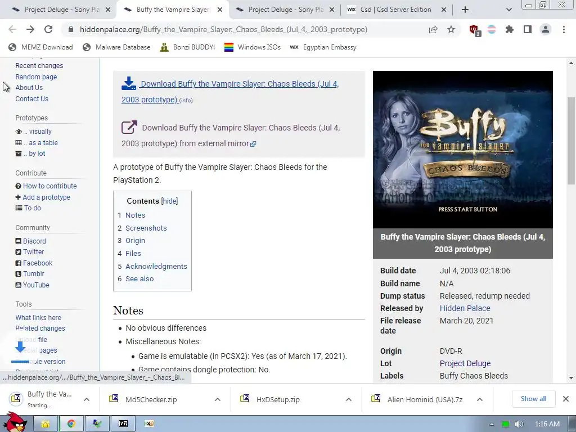Open the Recent changes sidebar link

tap(39, 66)
